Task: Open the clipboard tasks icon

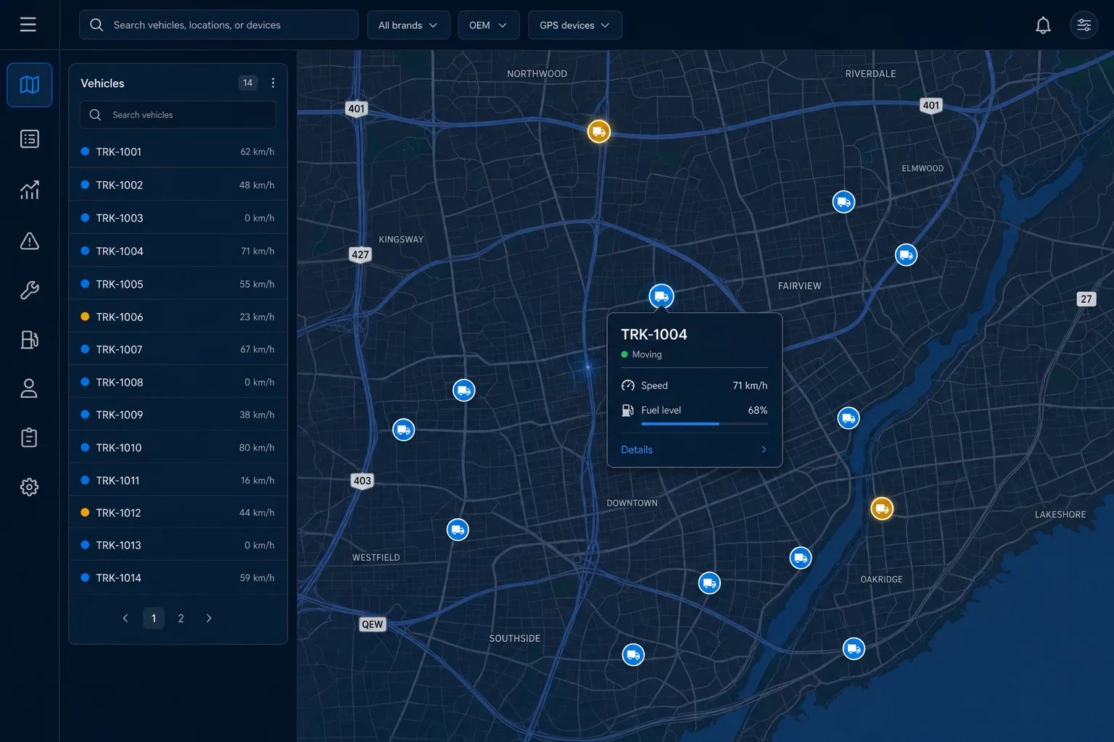Action: tap(30, 438)
